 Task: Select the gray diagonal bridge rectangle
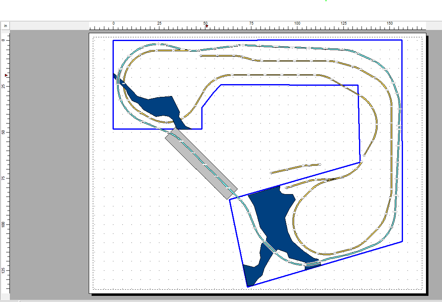pos(201,163)
